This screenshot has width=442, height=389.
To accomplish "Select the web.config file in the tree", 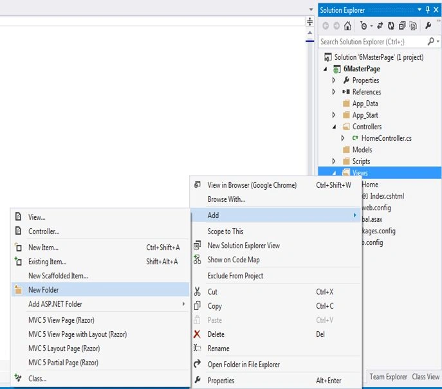I will point(376,208).
